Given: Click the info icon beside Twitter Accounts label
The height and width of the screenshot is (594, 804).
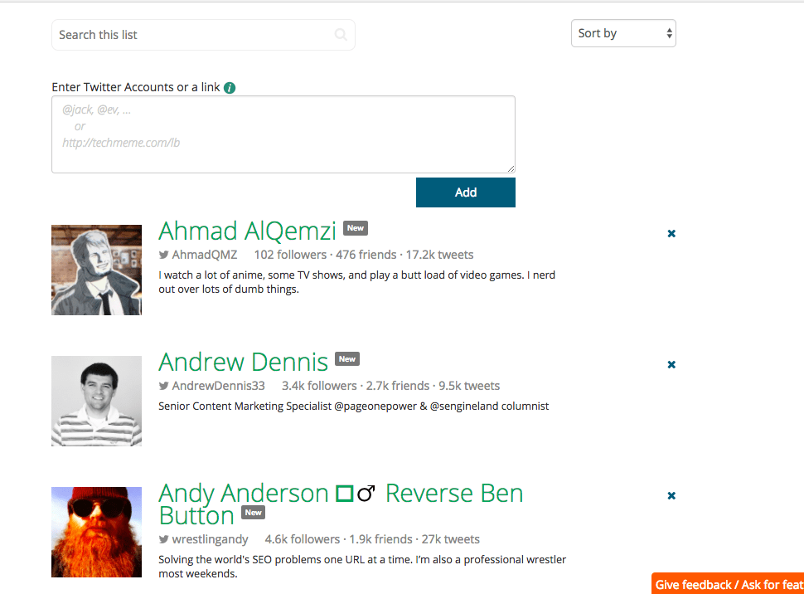Looking at the screenshot, I should click(x=230, y=87).
